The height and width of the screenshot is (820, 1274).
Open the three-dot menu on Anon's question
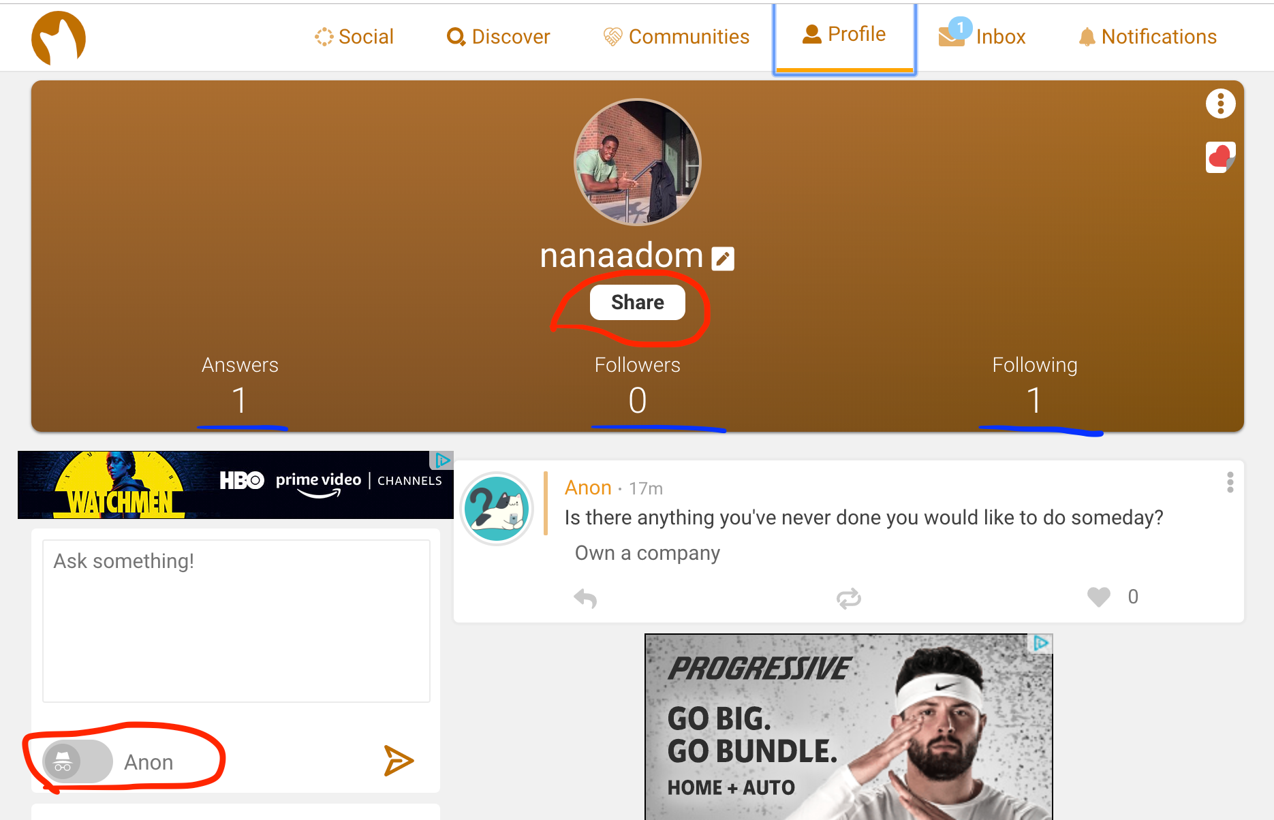click(1230, 482)
